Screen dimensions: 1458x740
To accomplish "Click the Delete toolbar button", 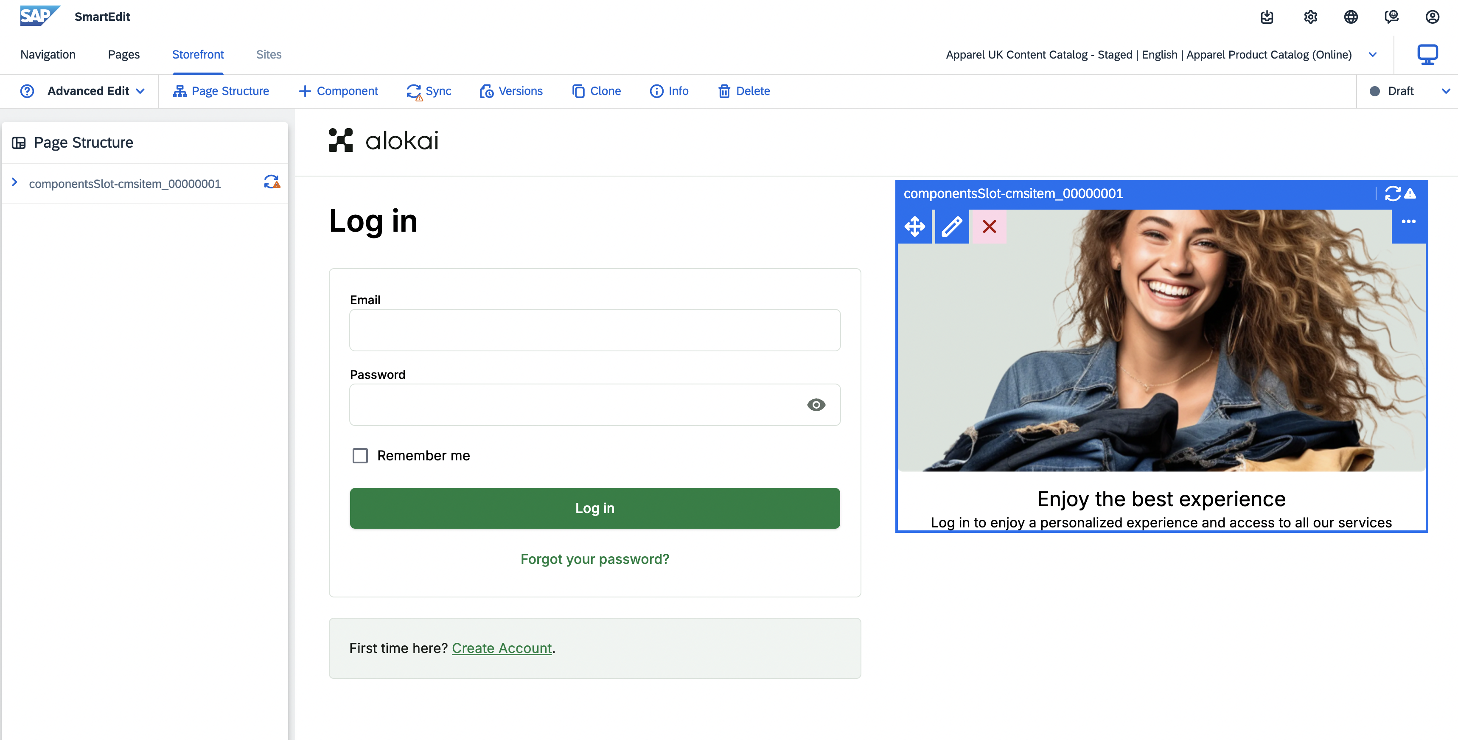I will [x=744, y=91].
